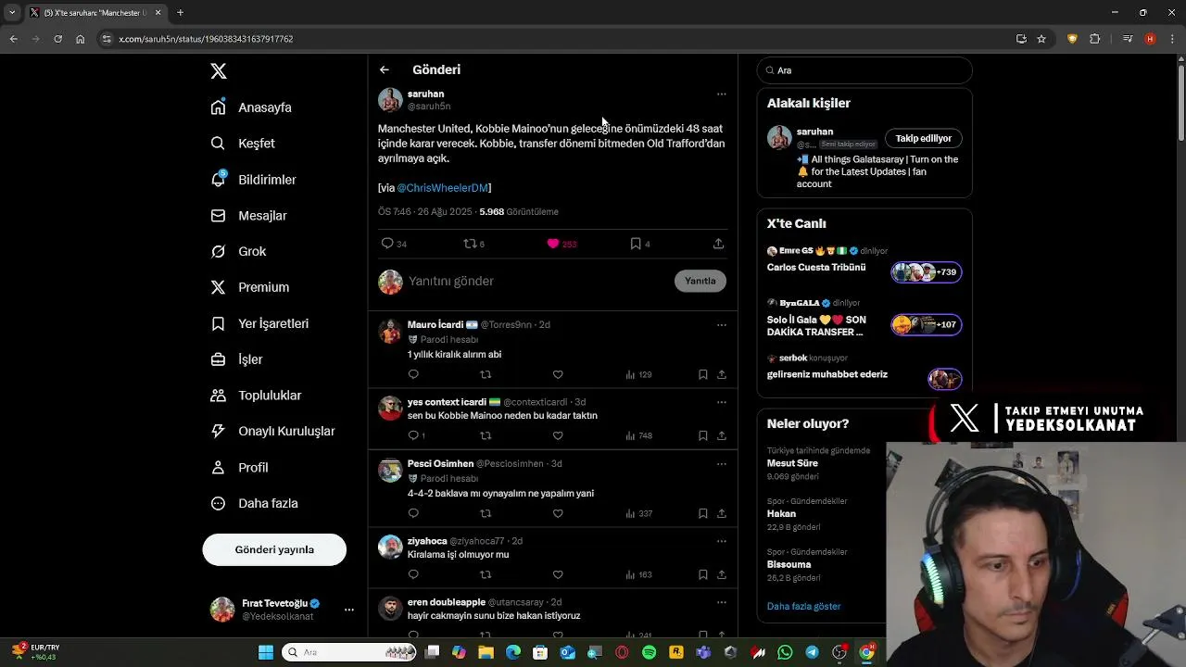This screenshot has width=1186, height=667.
Task: Like Mauro İcardi comment
Action: point(558,375)
